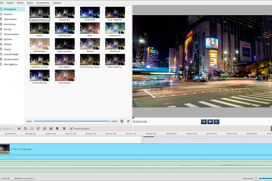Open the Файл menu
The height and width of the screenshot is (181, 272).
2,3
